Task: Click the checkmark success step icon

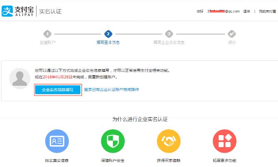Action: coord(232,34)
